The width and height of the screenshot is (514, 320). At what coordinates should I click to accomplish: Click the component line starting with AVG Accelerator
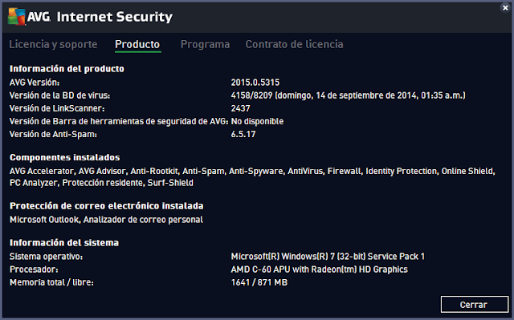coord(252,171)
